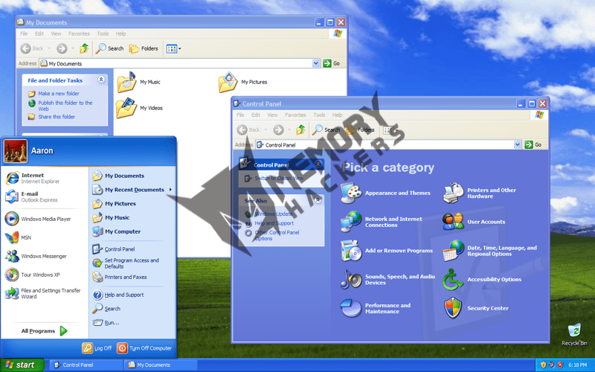
Task: Click Search in Control Panel toolbar
Action: pyautogui.click(x=326, y=129)
